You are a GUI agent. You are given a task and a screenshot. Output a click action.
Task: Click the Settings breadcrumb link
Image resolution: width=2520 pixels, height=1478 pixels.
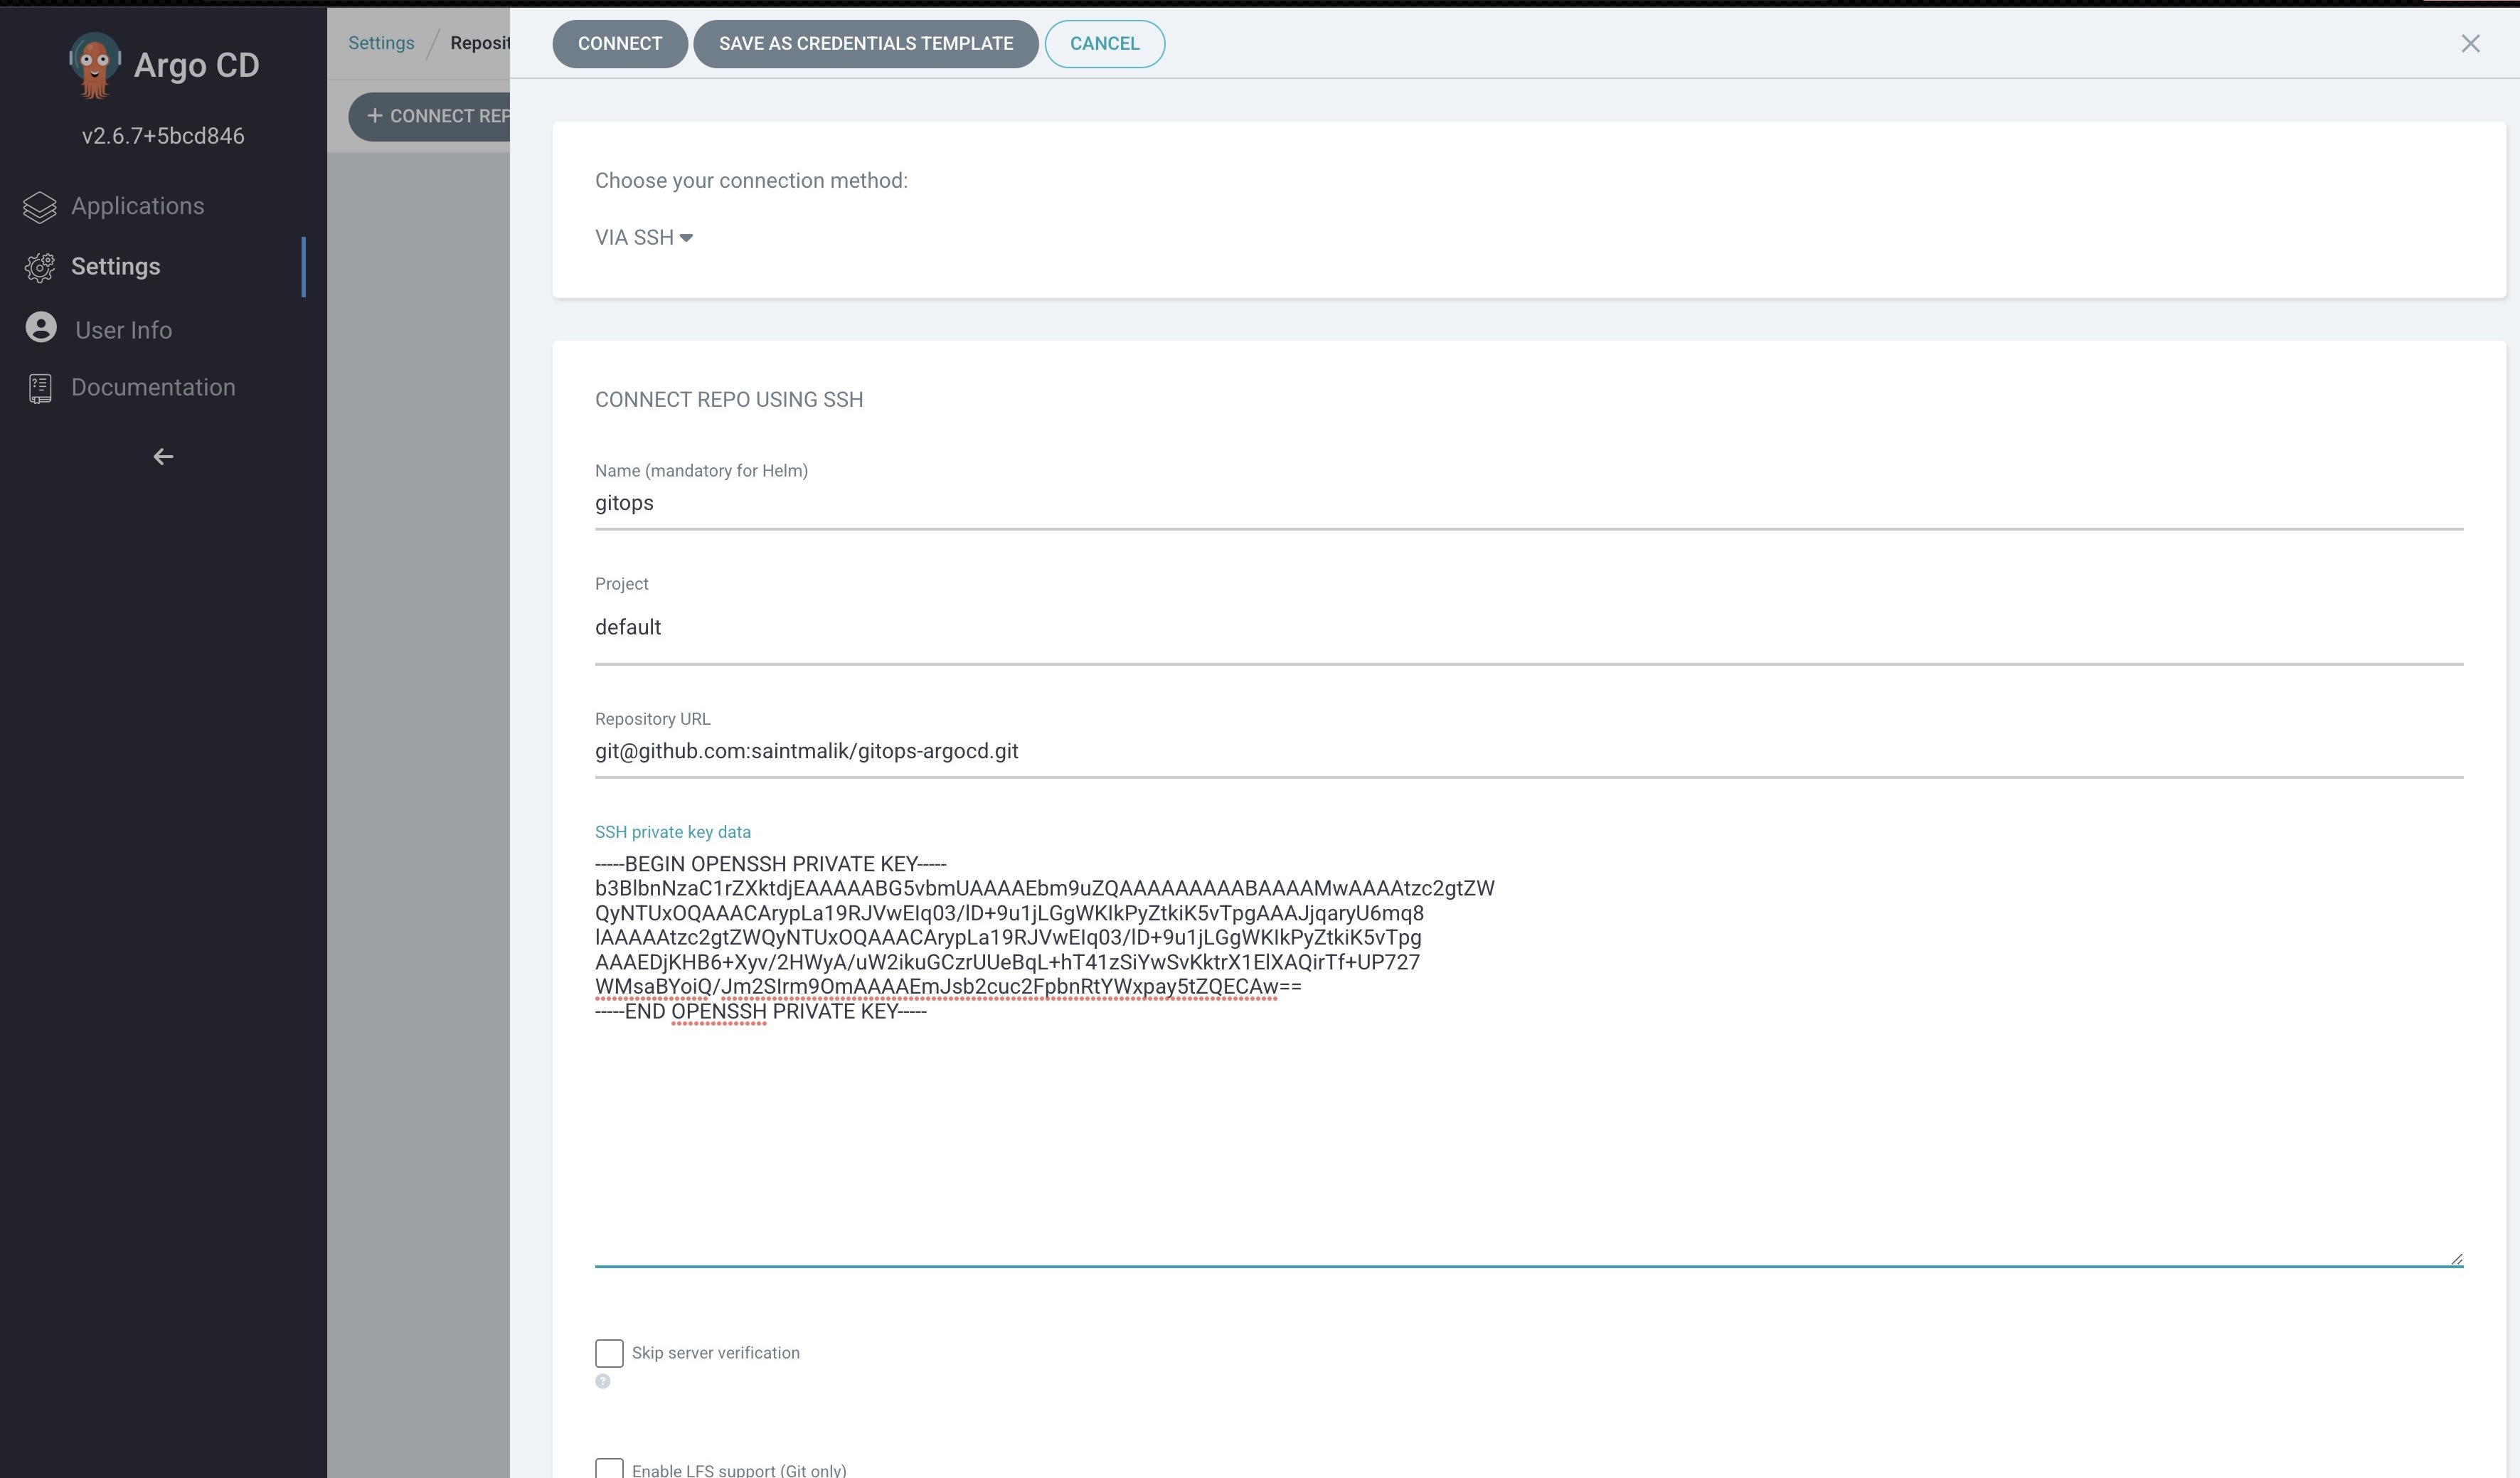pyautogui.click(x=381, y=43)
